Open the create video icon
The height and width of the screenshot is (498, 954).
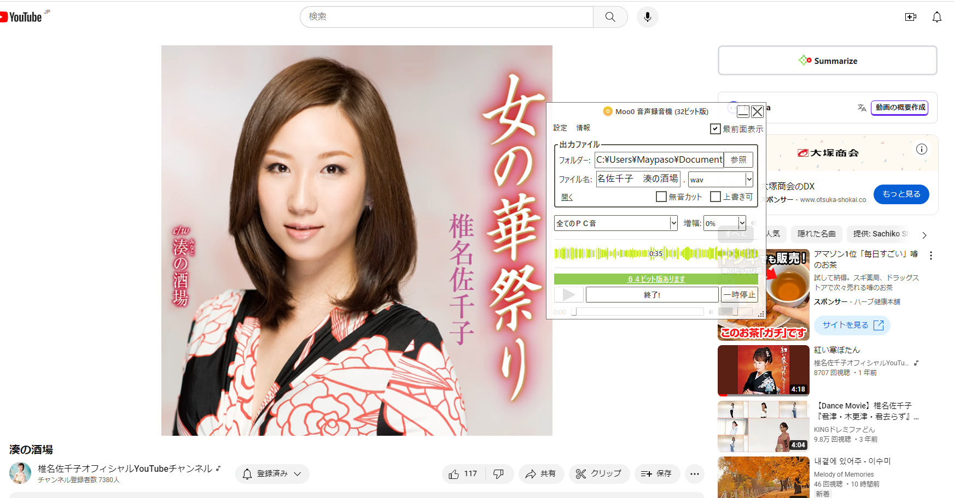point(911,17)
